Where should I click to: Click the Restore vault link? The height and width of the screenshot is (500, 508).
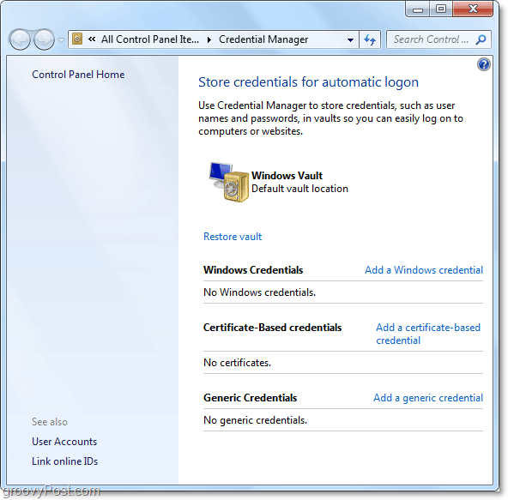[233, 237]
